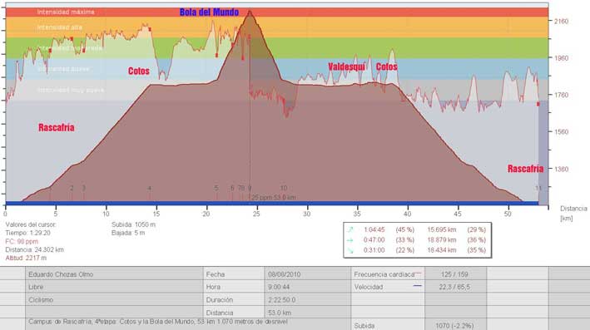Click the uphill arrow icon beside 1:04:45
590x330 pixels.
coord(350,229)
